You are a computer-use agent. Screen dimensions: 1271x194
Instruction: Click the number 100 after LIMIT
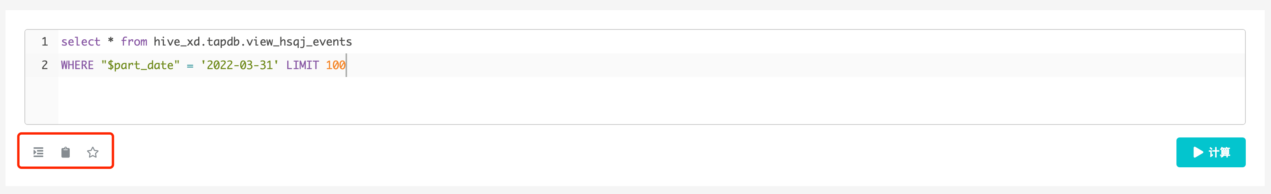point(336,65)
